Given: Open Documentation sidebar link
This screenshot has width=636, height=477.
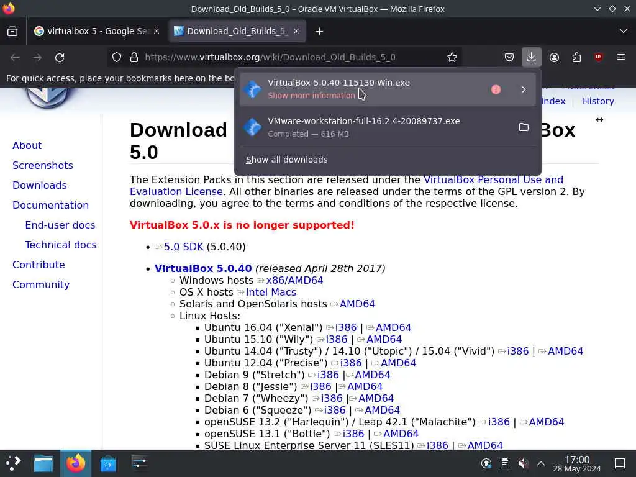Looking at the screenshot, I should [51, 205].
